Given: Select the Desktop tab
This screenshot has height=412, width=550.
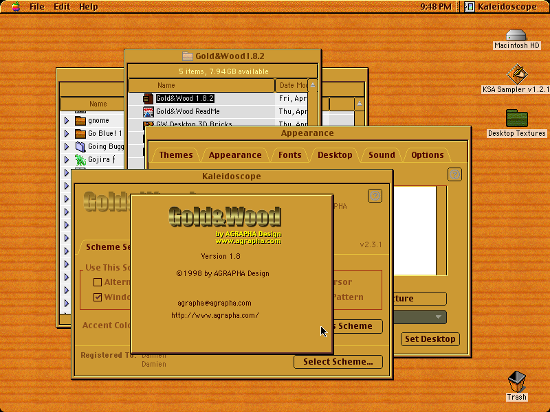Looking at the screenshot, I should [335, 155].
